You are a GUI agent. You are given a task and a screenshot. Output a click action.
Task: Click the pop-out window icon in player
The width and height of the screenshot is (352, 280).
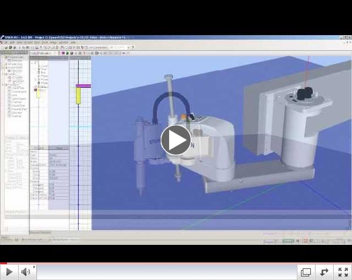tap(306, 272)
